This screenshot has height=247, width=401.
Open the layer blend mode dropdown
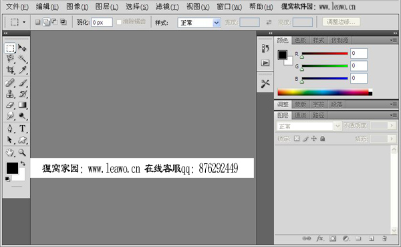pos(309,126)
